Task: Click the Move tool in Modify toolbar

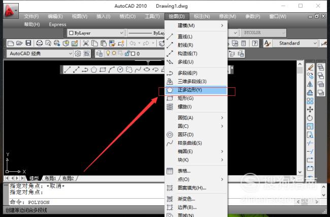Action: pyautogui.click(x=310, y=110)
